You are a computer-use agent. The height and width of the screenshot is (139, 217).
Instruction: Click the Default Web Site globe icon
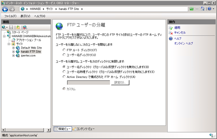18,48
